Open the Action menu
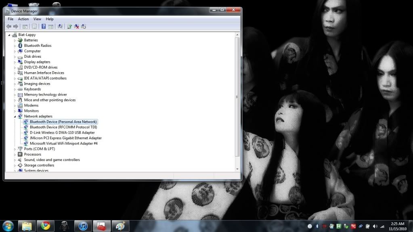The height and width of the screenshot is (232, 413). (x=23, y=19)
